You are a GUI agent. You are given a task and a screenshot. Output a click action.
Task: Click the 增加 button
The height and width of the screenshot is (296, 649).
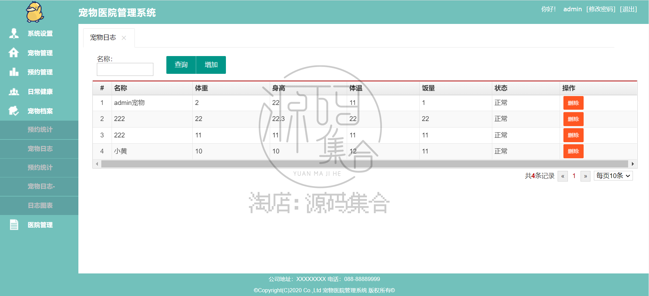point(211,65)
